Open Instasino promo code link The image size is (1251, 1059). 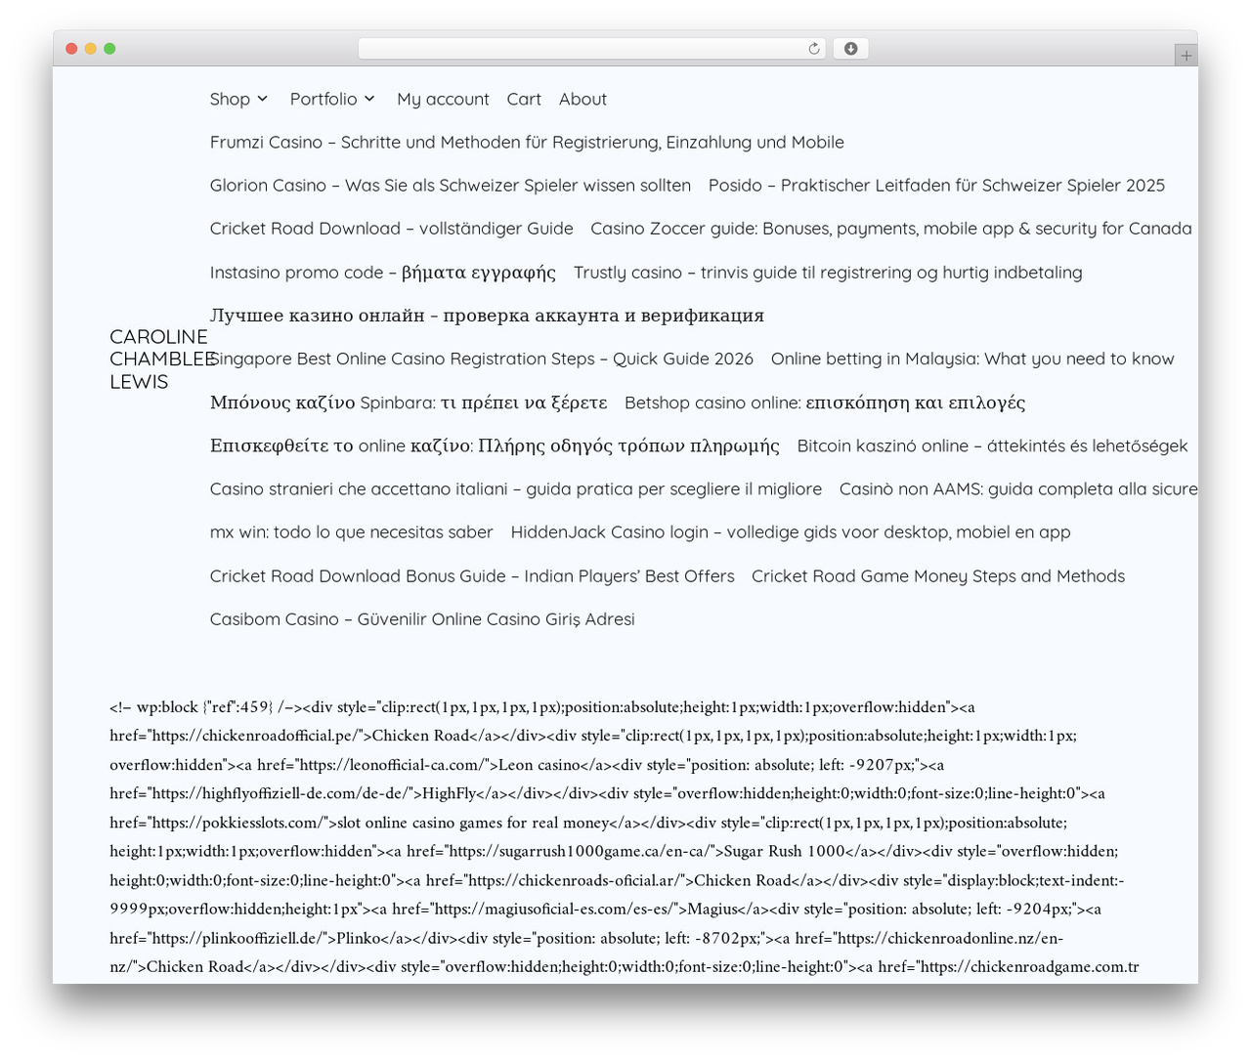click(383, 273)
